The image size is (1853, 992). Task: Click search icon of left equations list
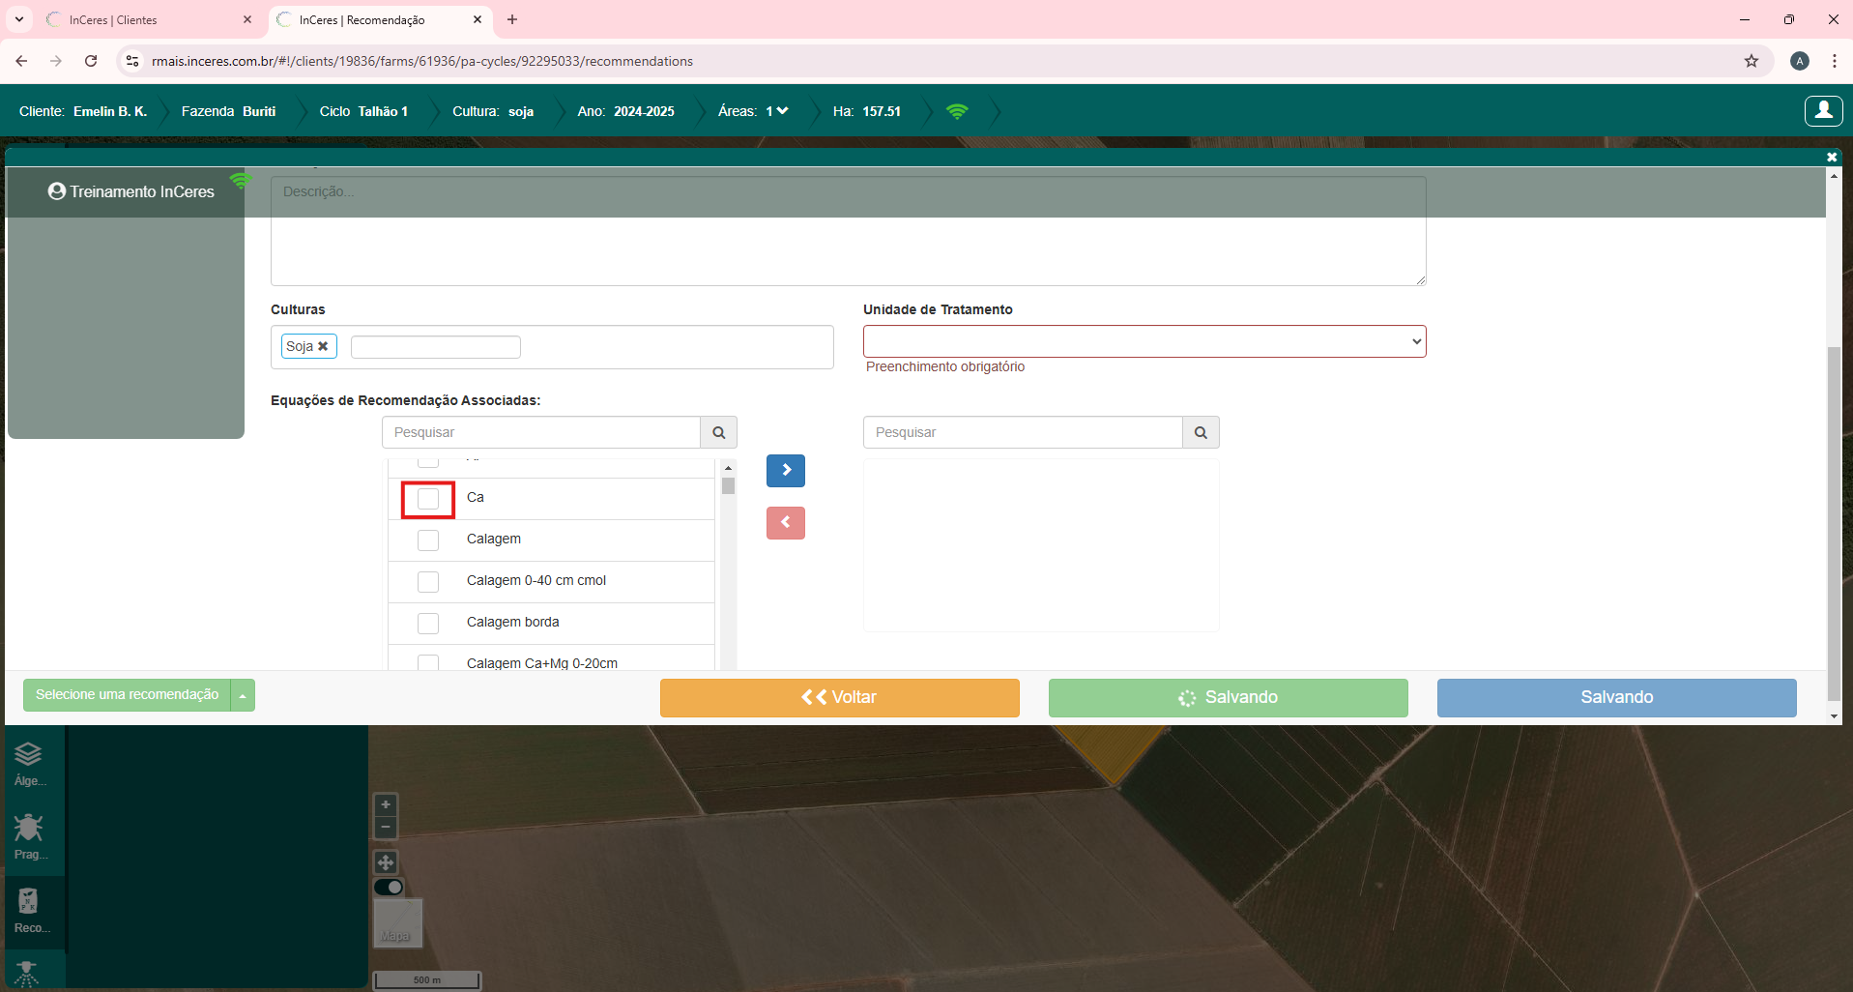coord(719,432)
